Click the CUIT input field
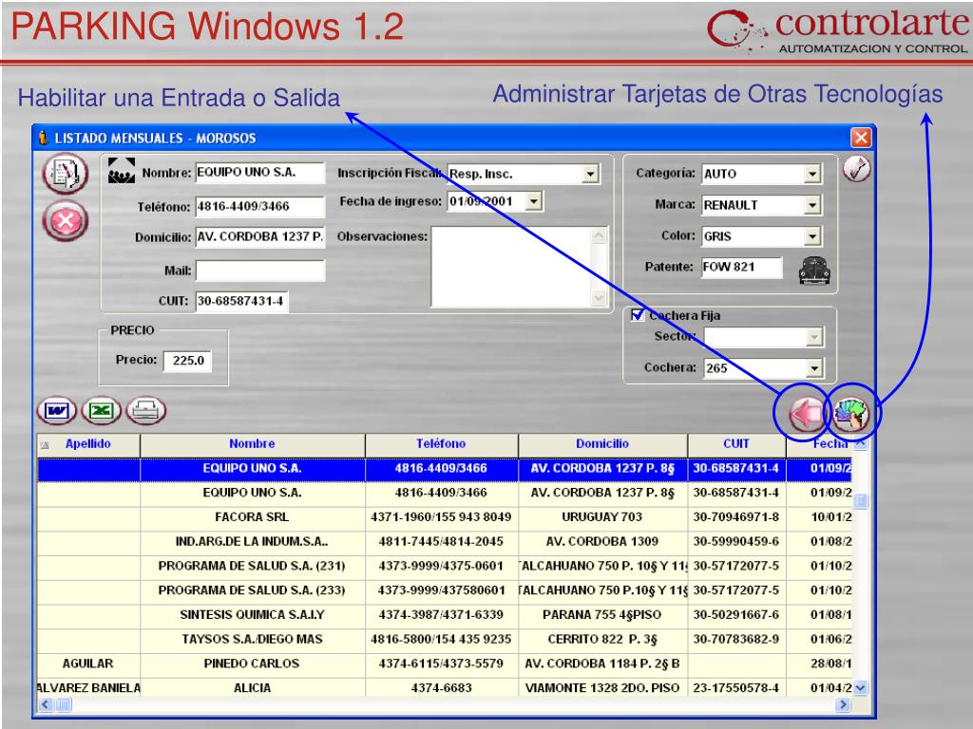 [241, 301]
